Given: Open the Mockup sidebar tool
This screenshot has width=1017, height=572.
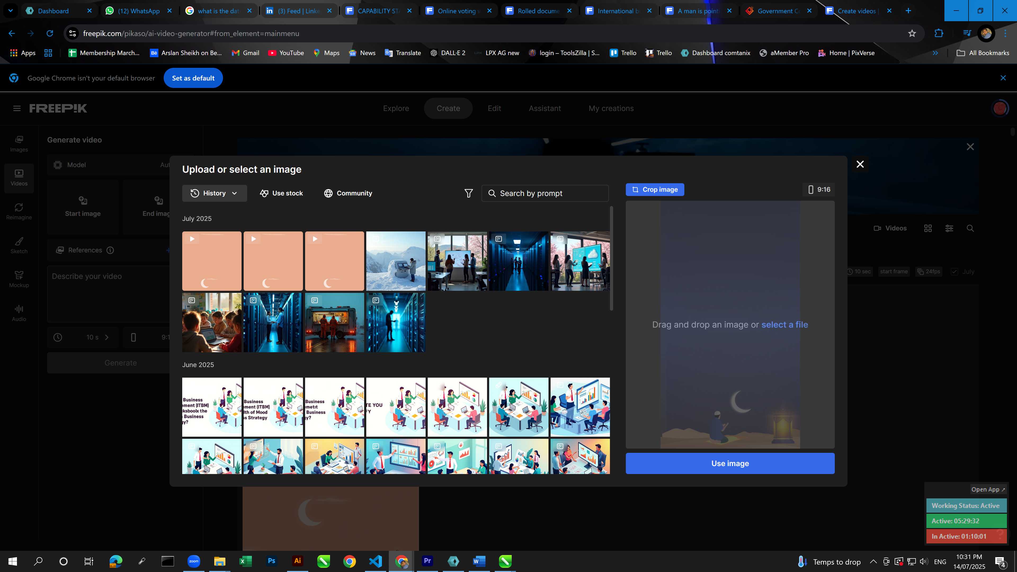Looking at the screenshot, I should 19,279.
